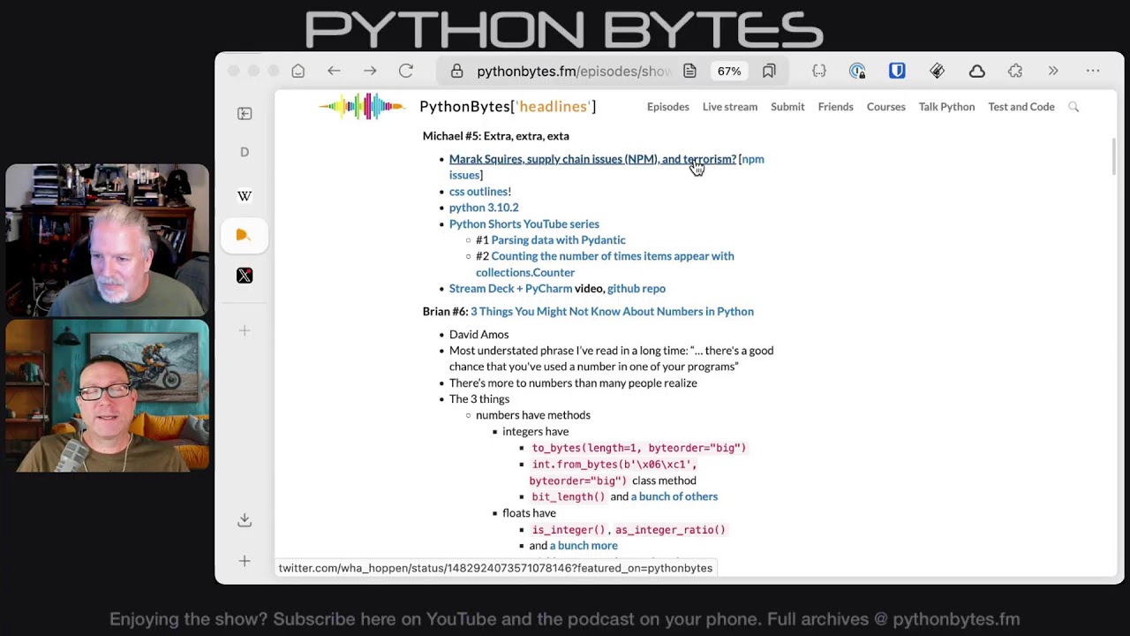Image resolution: width=1130 pixels, height=636 pixels.
Task: Open the Bitwarden shield extension
Action: click(x=897, y=71)
